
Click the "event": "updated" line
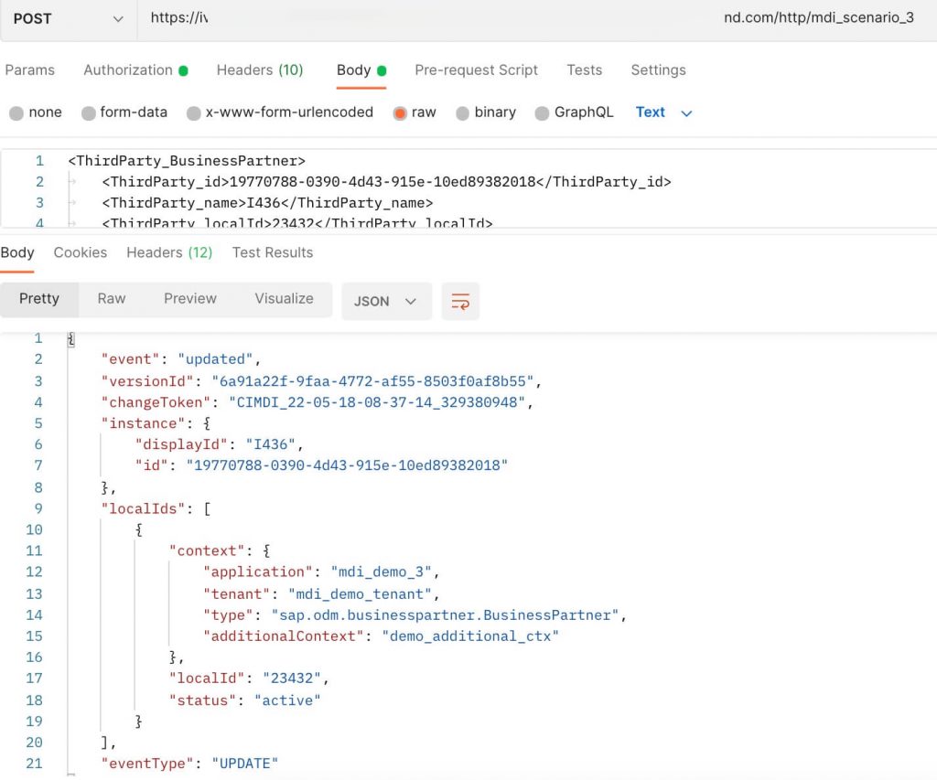[181, 359]
